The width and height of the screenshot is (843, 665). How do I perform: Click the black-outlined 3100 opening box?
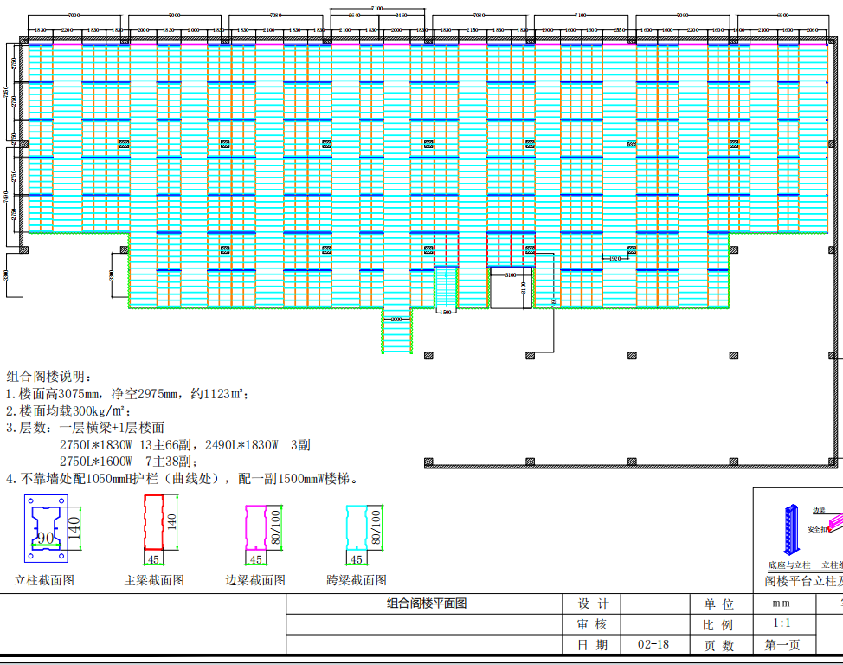(x=511, y=288)
